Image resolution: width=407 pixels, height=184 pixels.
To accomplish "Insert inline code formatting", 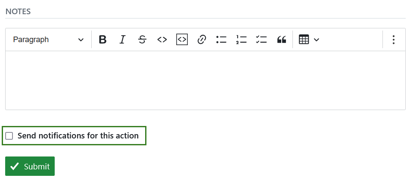I will coord(162,40).
